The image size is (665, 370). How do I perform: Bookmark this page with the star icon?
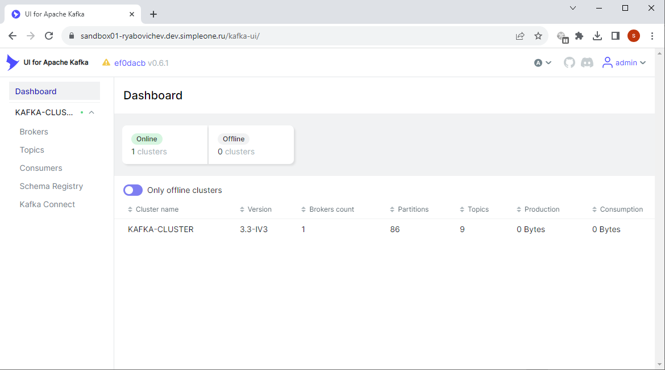coord(538,36)
